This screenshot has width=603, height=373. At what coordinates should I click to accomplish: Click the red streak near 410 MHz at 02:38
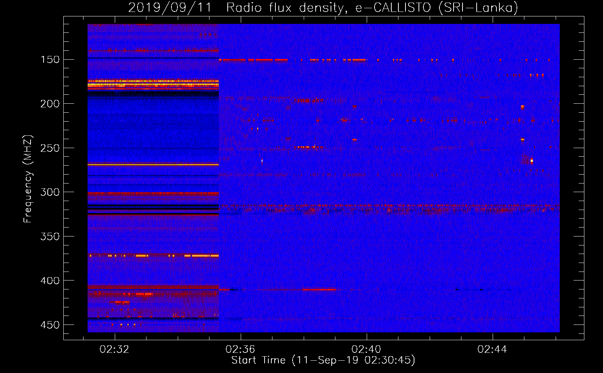(319, 289)
